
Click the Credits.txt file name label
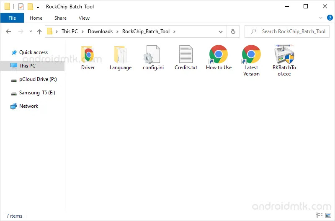[x=186, y=68]
